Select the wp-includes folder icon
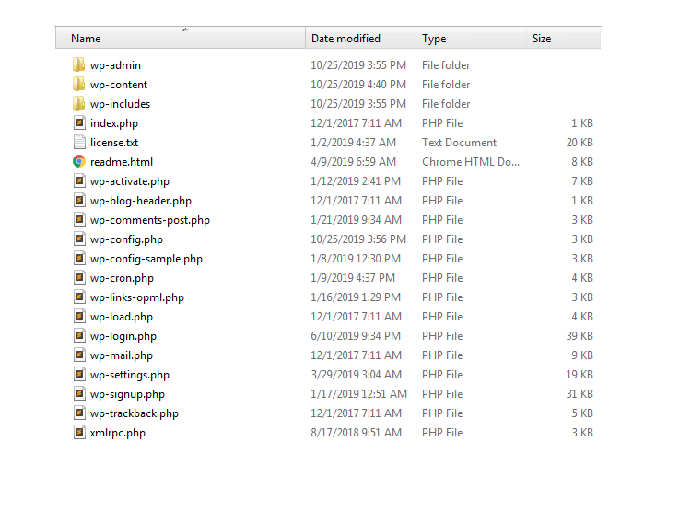The image size is (691, 512). tap(79, 103)
